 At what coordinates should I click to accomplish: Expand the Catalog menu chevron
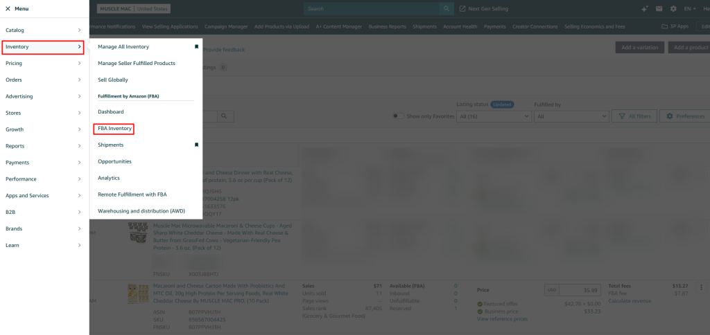point(79,30)
